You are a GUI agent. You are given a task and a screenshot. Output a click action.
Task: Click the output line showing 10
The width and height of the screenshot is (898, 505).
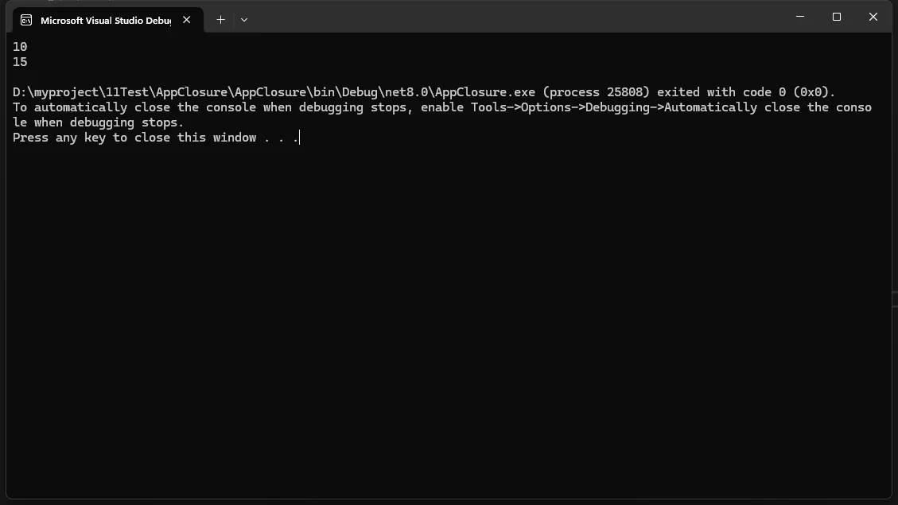[x=20, y=47]
